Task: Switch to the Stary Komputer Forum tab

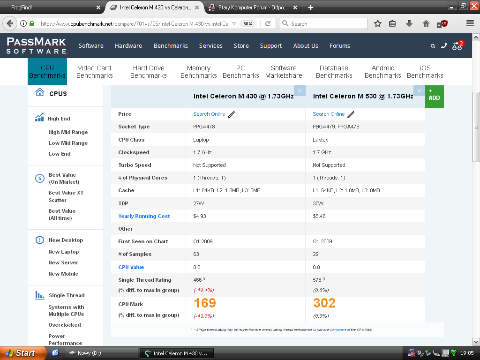Action: 249,7
